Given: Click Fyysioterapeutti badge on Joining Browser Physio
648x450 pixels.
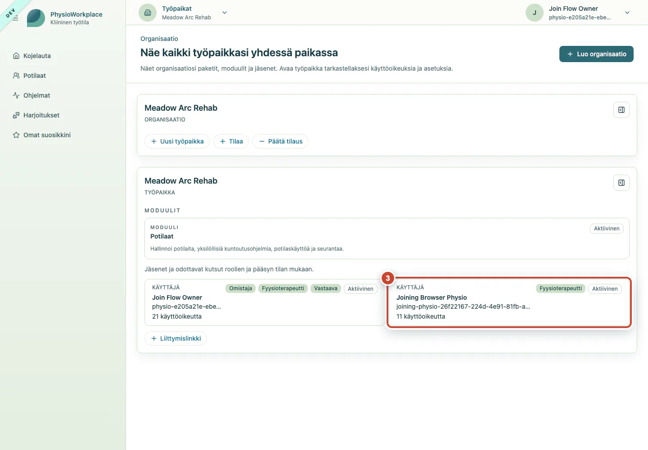Looking at the screenshot, I should pyautogui.click(x=561, y=288).
